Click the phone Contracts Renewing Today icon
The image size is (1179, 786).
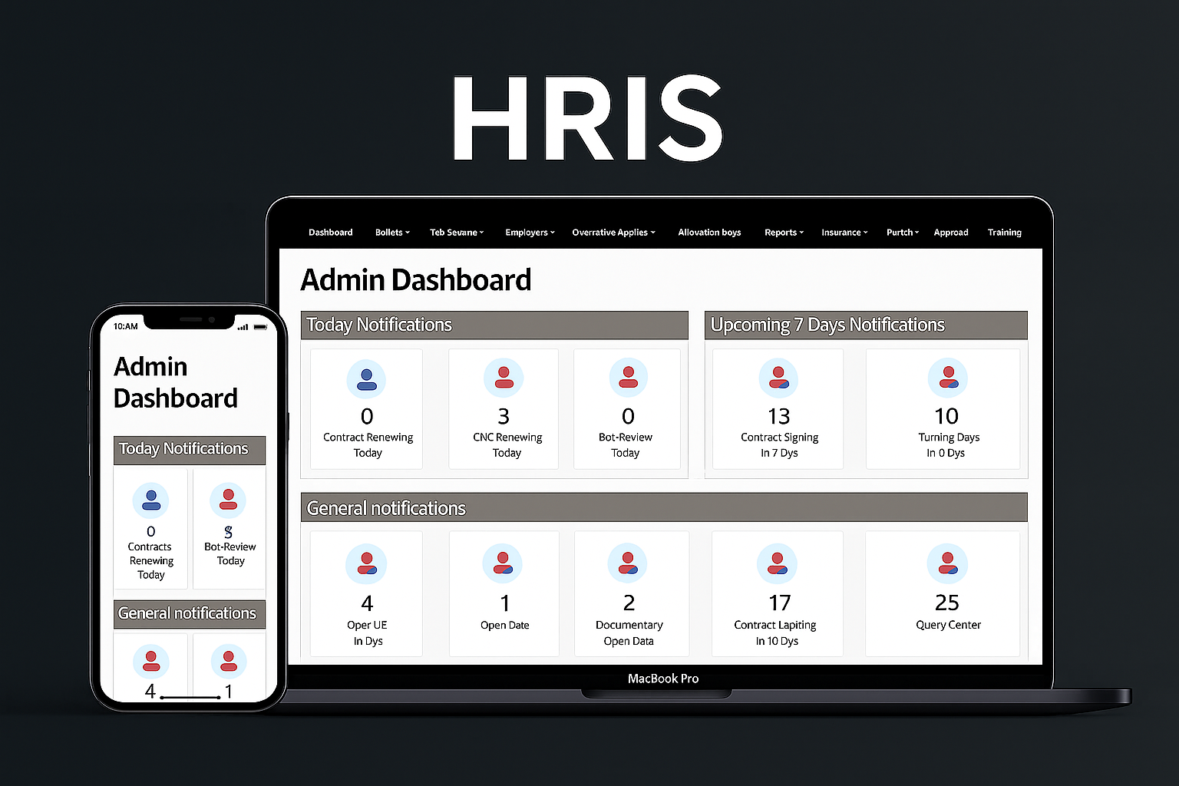point(151,501)
